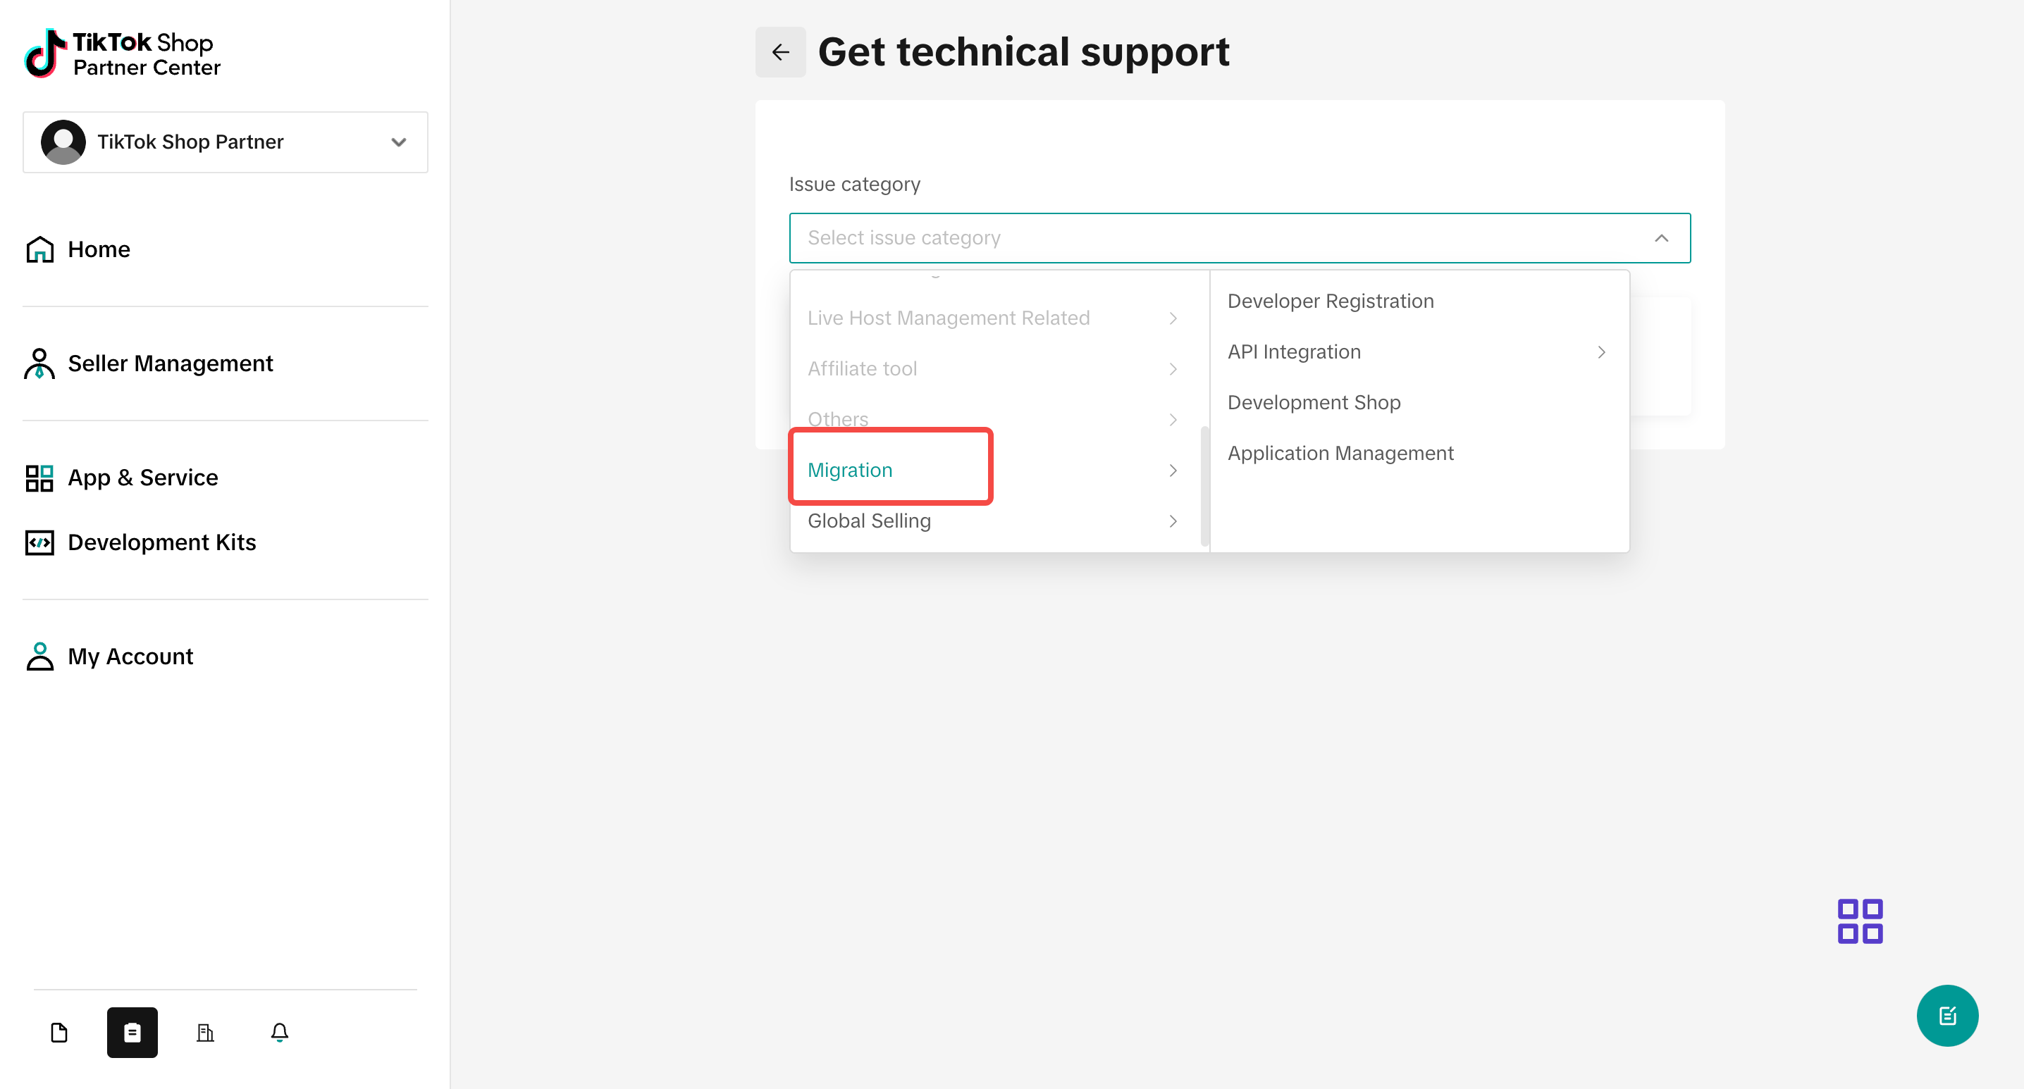
Task: Expand the Global Selling category
Action: [994, 521]
